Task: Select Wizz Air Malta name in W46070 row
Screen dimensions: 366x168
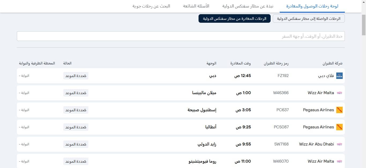Action: pos(321,161)
